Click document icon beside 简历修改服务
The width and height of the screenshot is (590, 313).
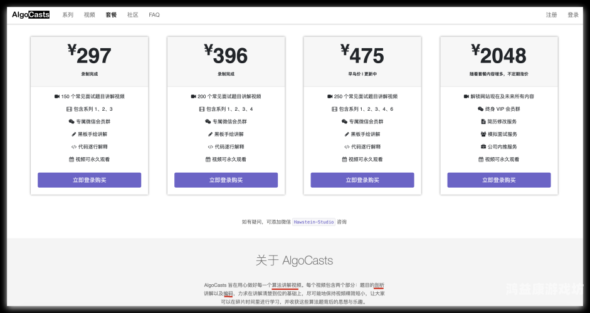(483, 121)
